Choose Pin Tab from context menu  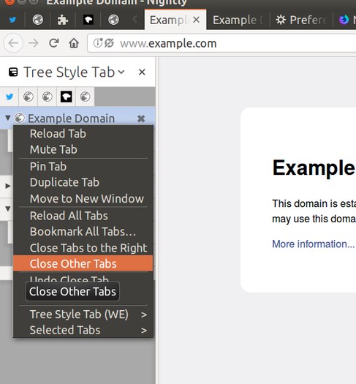[x=83, y=167]
